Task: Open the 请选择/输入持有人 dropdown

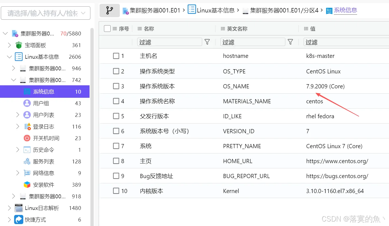Action: tap(46, 13)
